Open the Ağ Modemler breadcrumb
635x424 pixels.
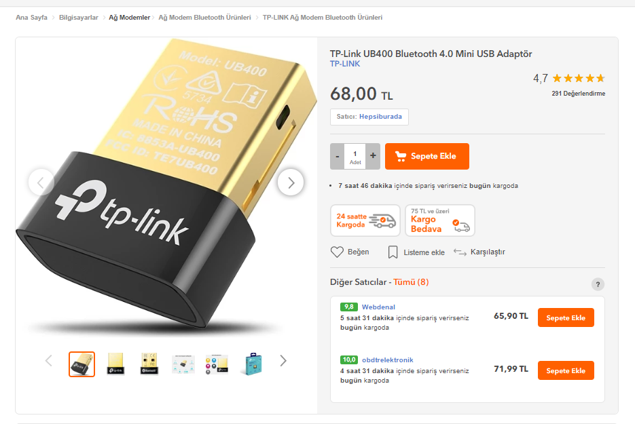click(129, 18)
